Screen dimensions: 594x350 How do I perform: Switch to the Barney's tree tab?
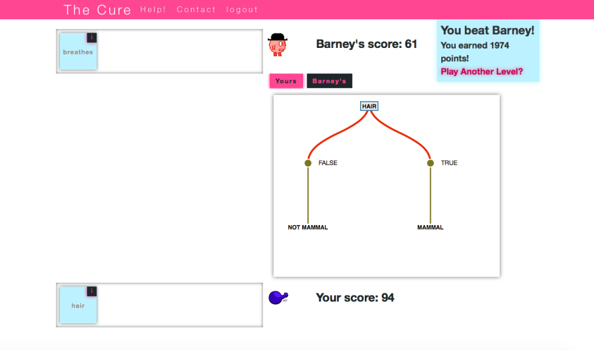point(329,81)
